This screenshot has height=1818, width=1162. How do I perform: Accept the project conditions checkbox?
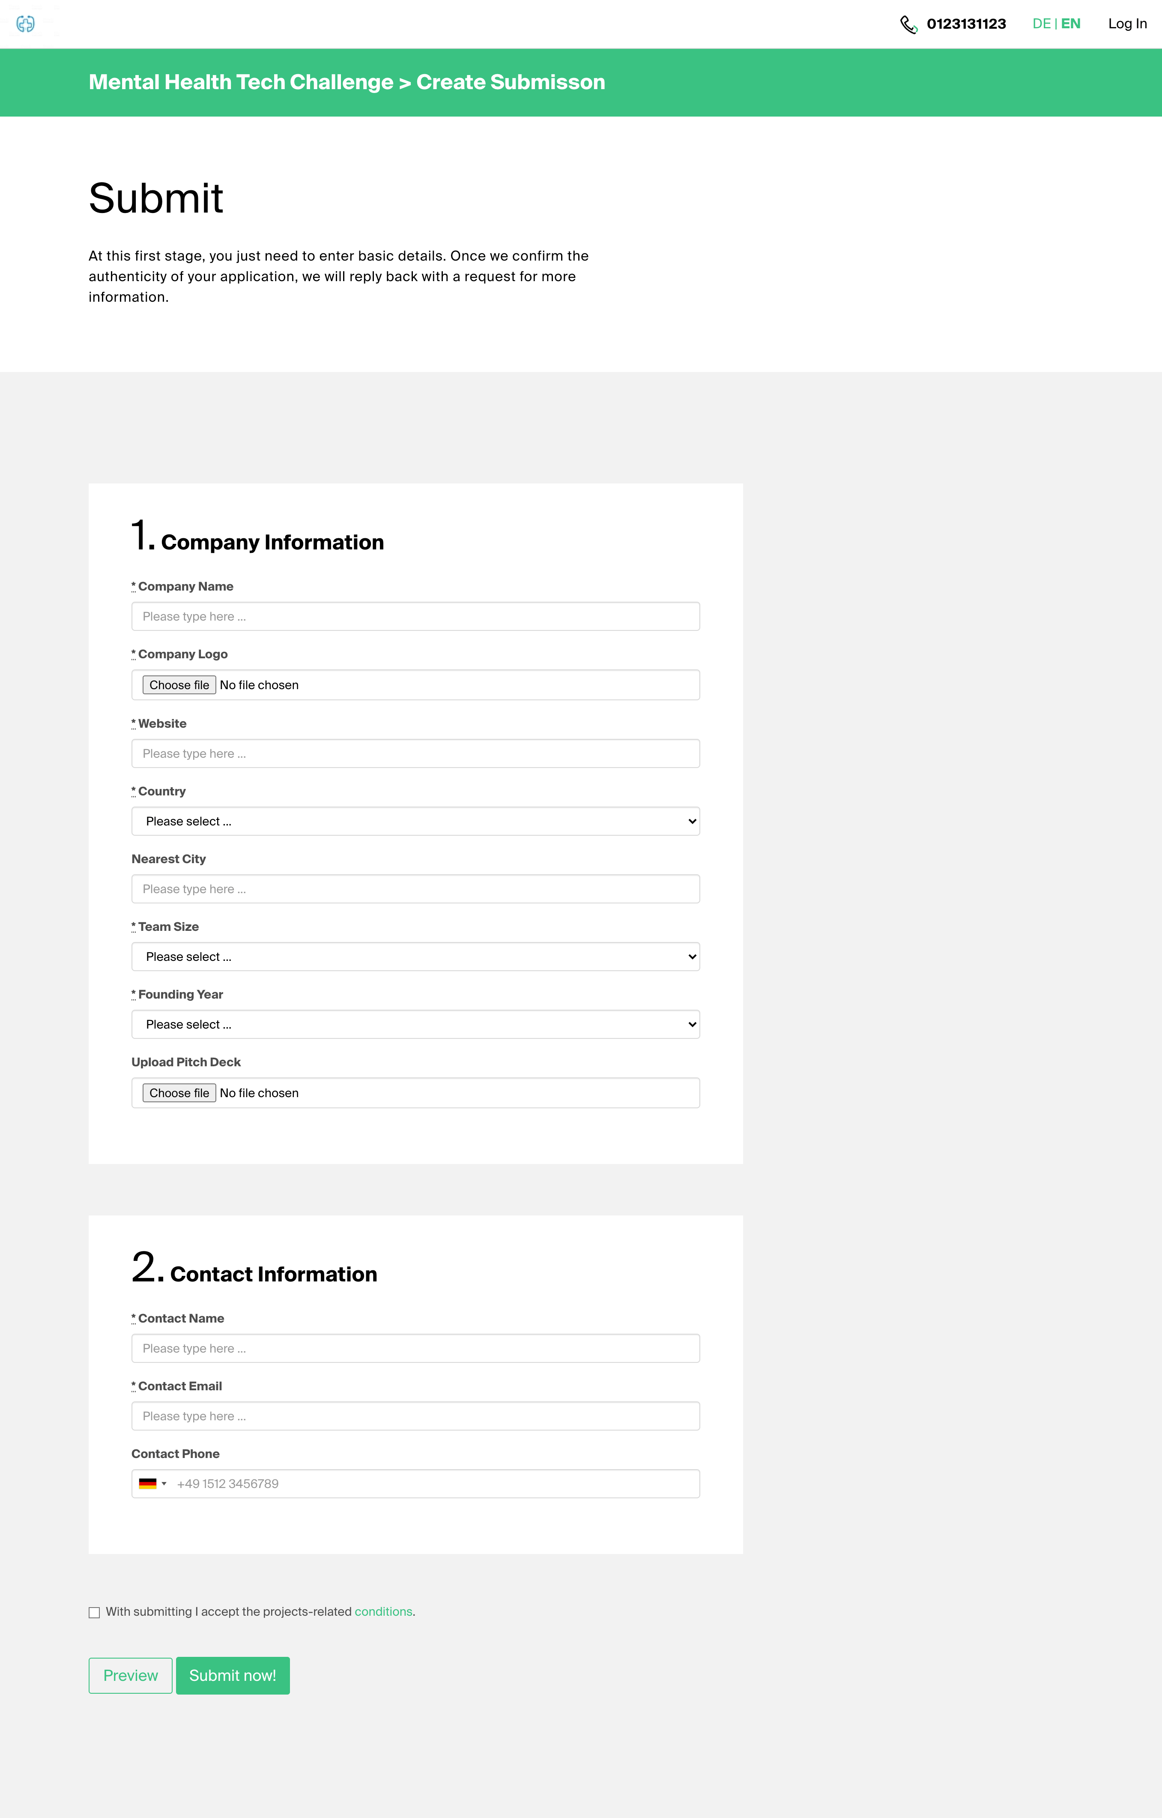94,1612
